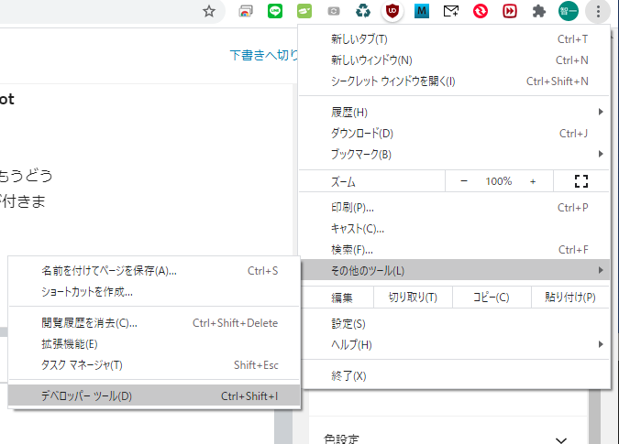Click the uBlock Origin extension icon
619x444 pixels.
tap(392, 12)
